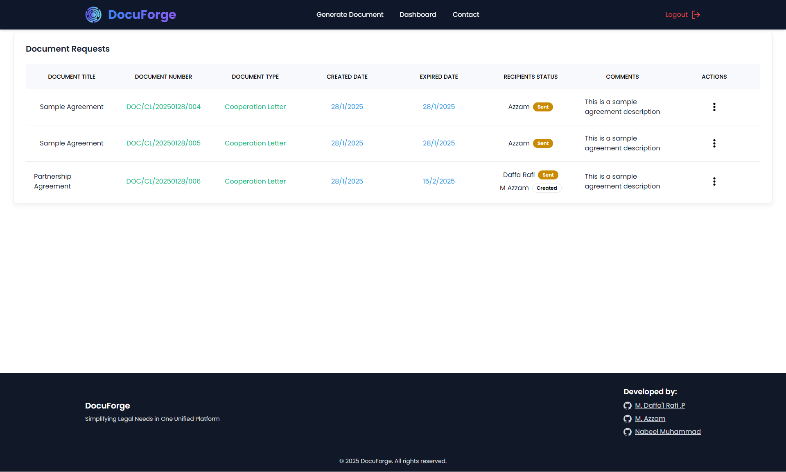The width and height of the screenshot is (786, 472).
Task: Open actions menu for document 004
Action: coord(714,107)
